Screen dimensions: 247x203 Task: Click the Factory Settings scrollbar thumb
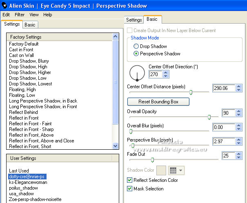click(x=115, y=82)
